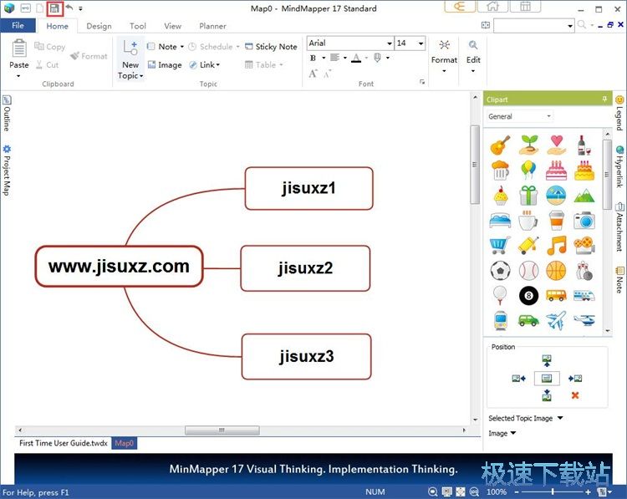This screenshot has width=627, height=499.
Task: Pin the Clipart panel
Action: coord(604,99)
